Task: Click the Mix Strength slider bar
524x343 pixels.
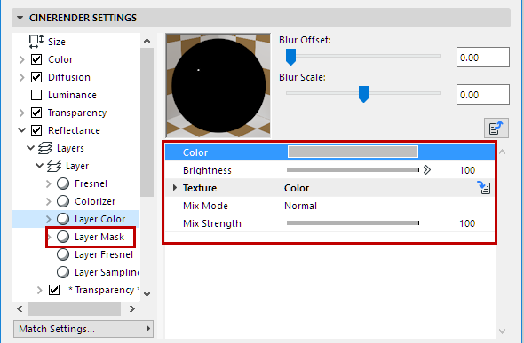Action: [x=353, y=223]
